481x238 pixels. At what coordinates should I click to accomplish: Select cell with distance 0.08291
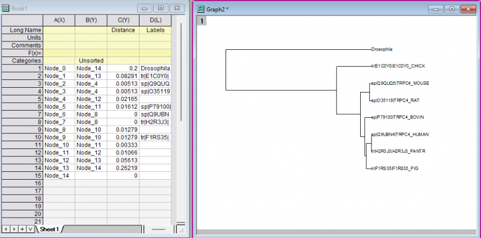click(x=123, y=76)
